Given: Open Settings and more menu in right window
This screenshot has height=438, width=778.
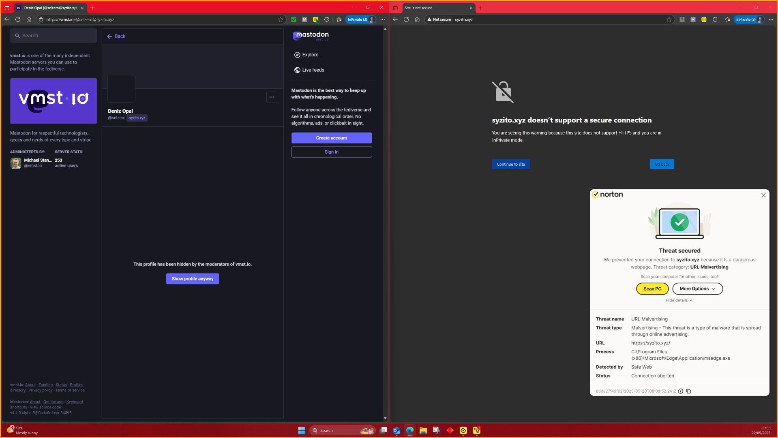Looking at the screenshot, I should point(771,19).
